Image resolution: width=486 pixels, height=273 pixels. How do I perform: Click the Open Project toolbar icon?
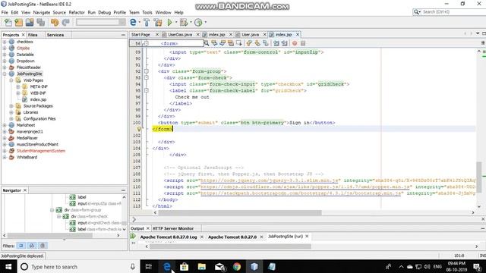click(30, 22)
